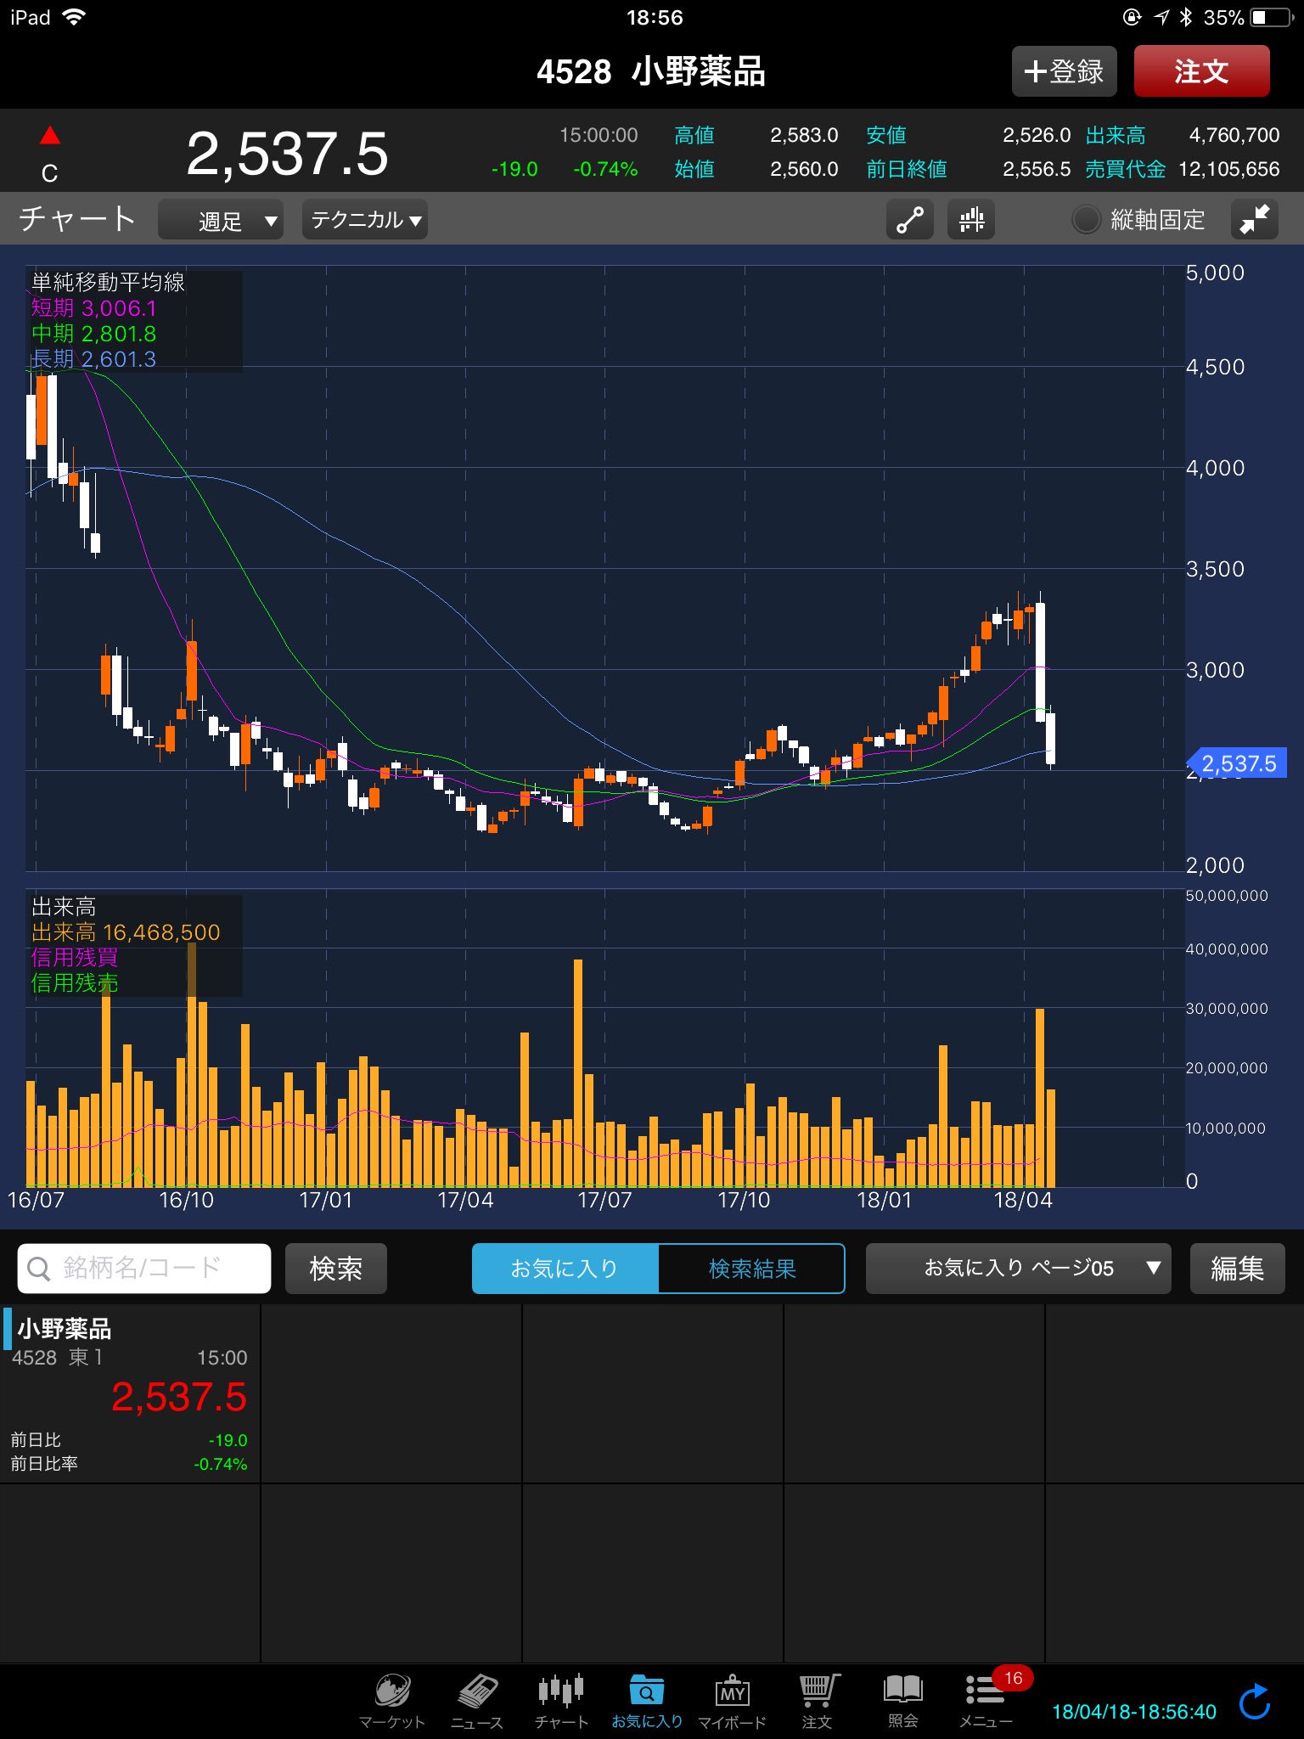This screenshot has height=1739, width=1304.
Task: Tap the 始値 2,560.0 value
Action: 804,169
